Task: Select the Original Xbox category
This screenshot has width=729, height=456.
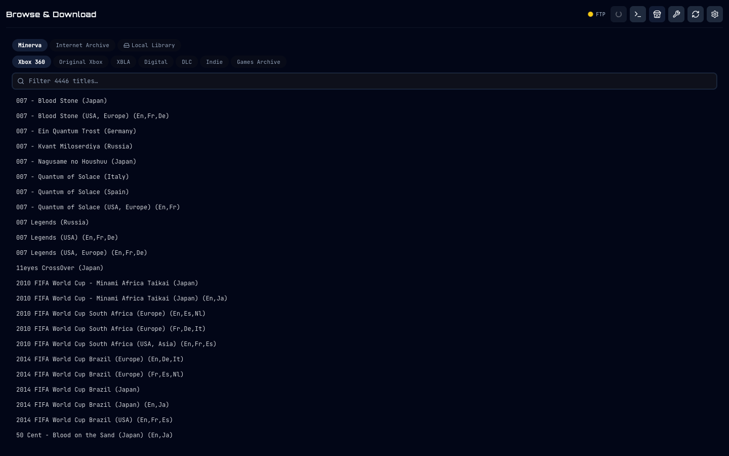Action: [x=81, y=62]
